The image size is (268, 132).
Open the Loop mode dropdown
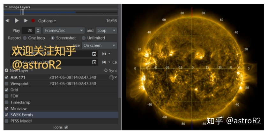click(x=106, y=30)
